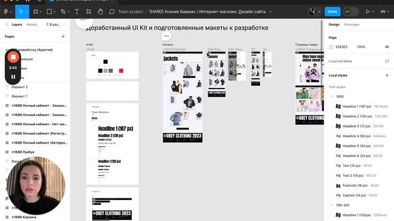Screen dimensions: 394x221
Task: Click the red color swatch in UI Kit
Action: pyautogui.click(x=121, y=71)
